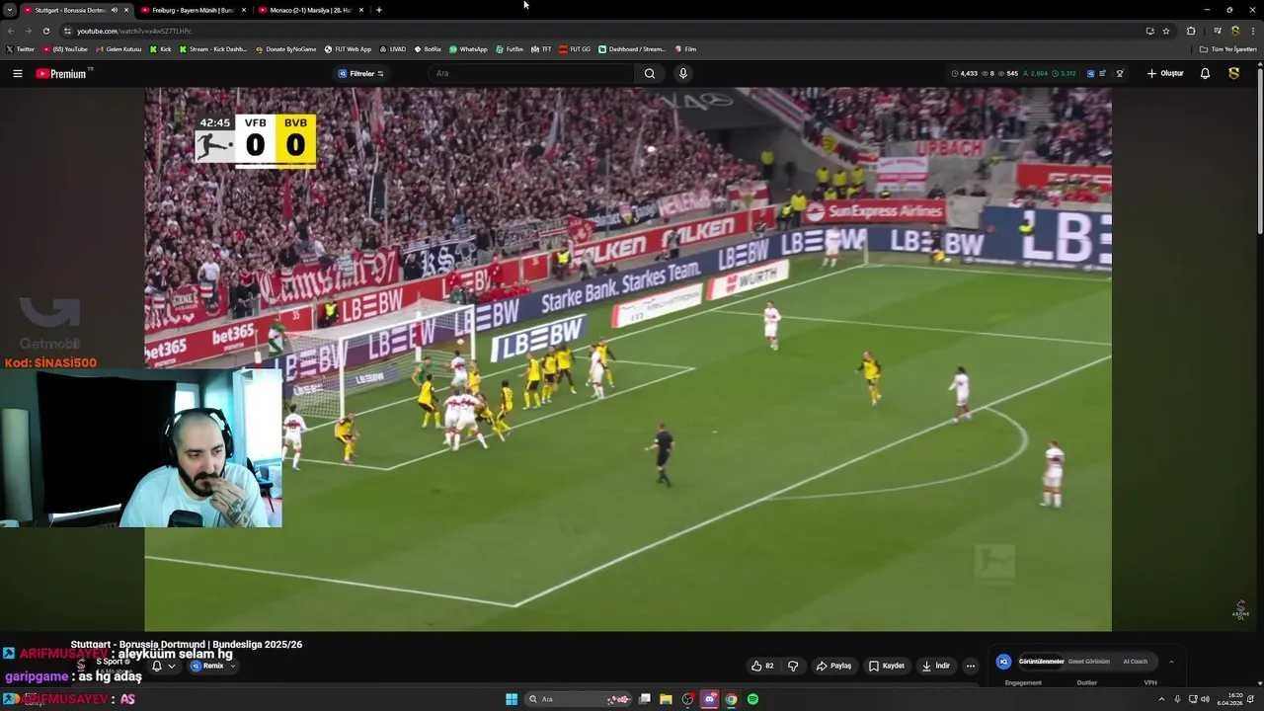Open the Chrome three-dot menu
The height and width of the screenshot is (711, 1264).
click(1252, 31)
